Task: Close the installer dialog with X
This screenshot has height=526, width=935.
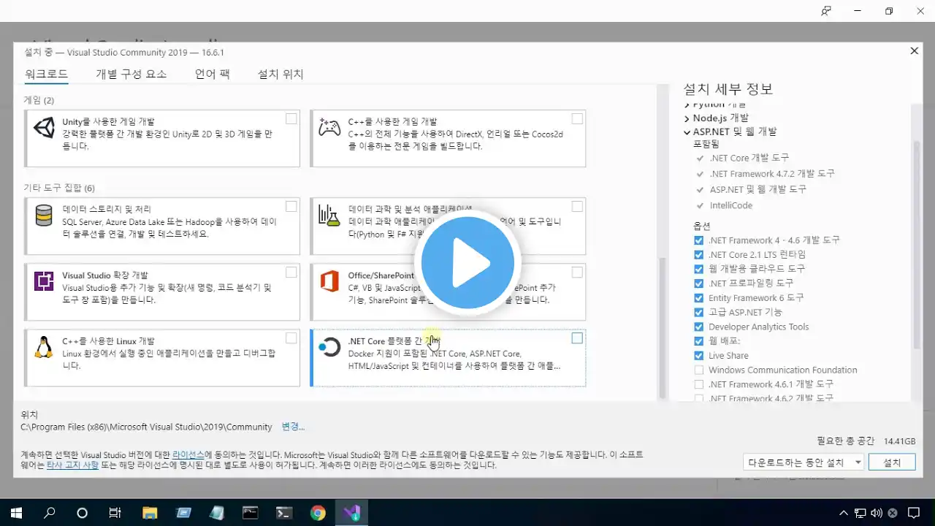Action: pyautogui.click(x=914, y=51)
